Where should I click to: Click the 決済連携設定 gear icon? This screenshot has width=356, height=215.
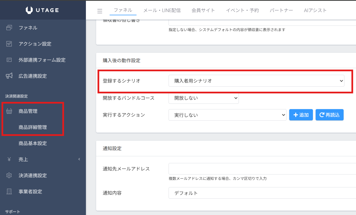tap(9, 175)
